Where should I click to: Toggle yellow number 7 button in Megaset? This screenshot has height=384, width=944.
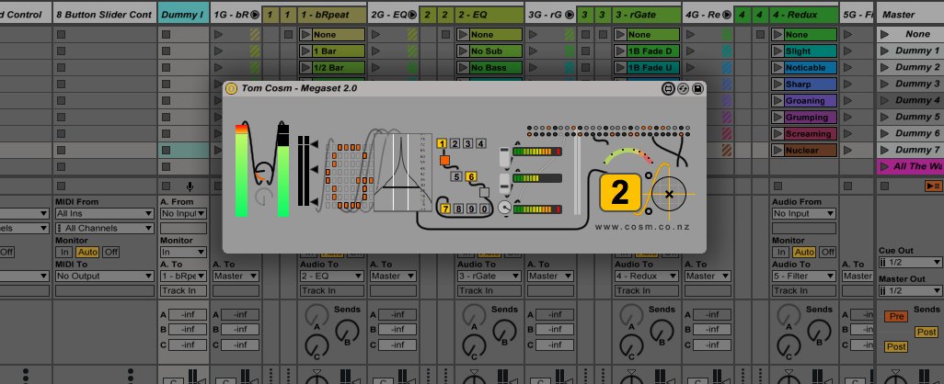[x=445, y=209]
